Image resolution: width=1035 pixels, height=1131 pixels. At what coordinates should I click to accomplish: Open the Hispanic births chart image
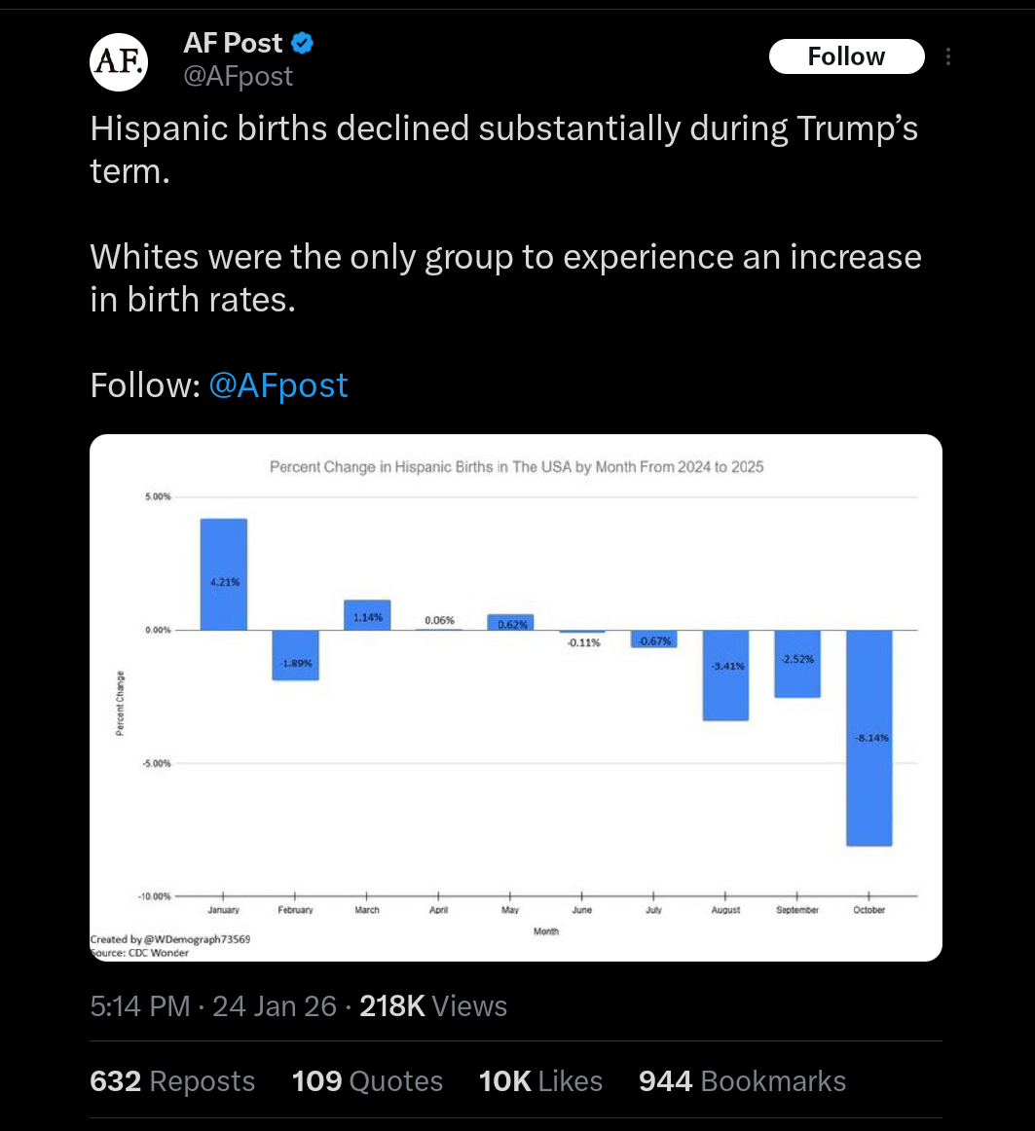coord(516,698)
